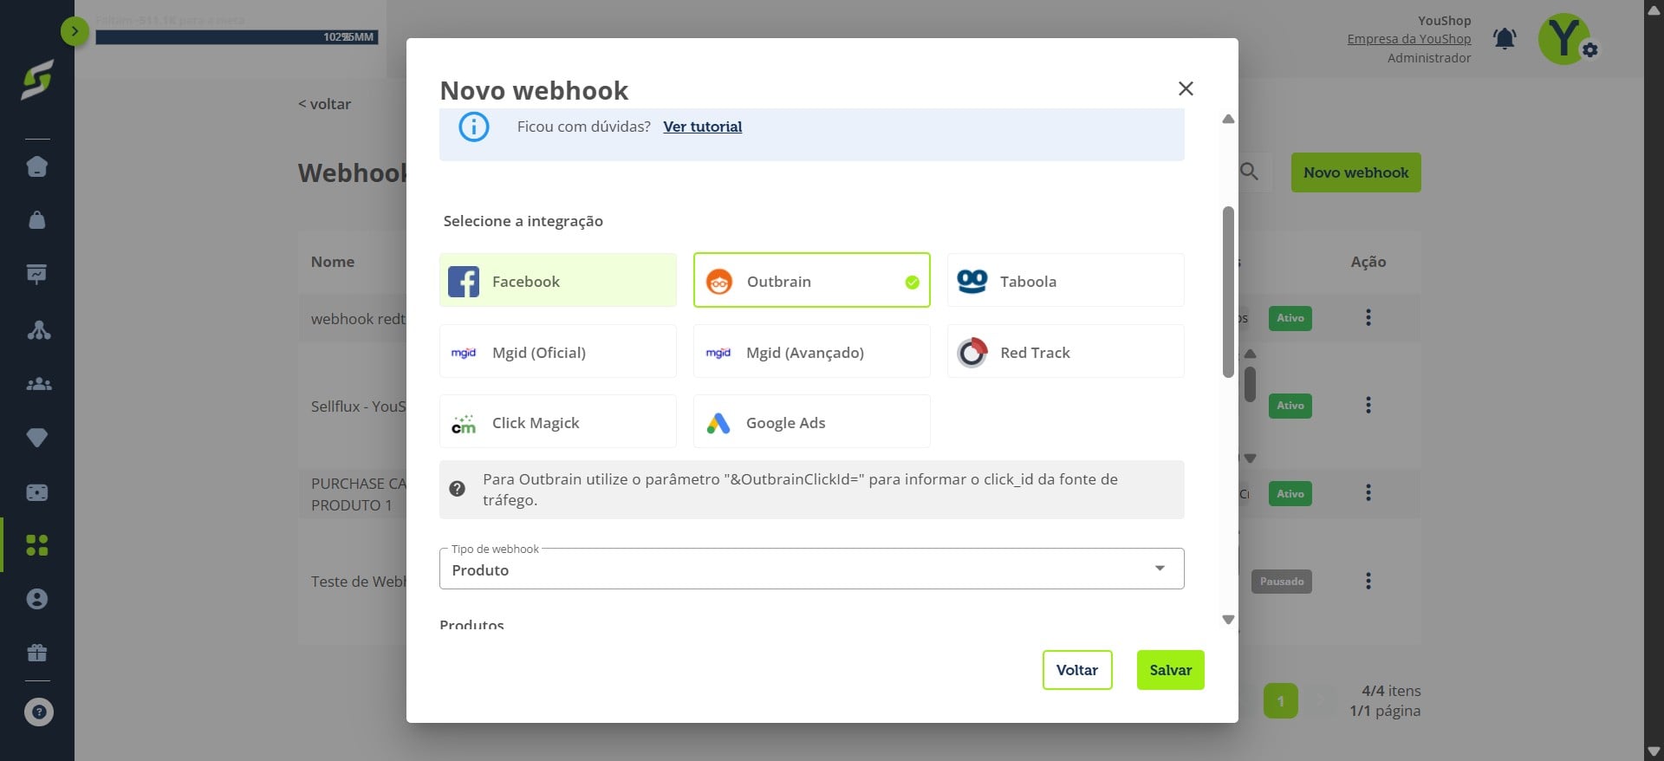1664x761 pixels.
Task: Open the home icon in the sidebar
Action: click(37, 166)
